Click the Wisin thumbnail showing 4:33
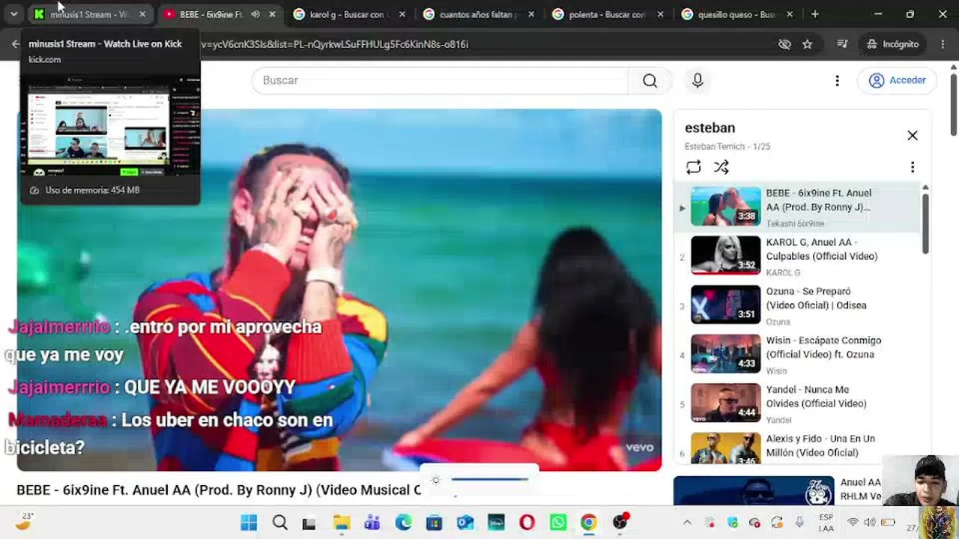The height and width of the screenshot is (539, 959). coord(725,354)
